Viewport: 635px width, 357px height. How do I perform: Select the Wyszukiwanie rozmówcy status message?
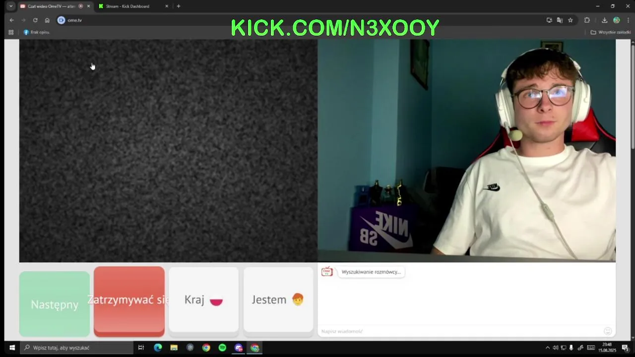pos(371,272)
